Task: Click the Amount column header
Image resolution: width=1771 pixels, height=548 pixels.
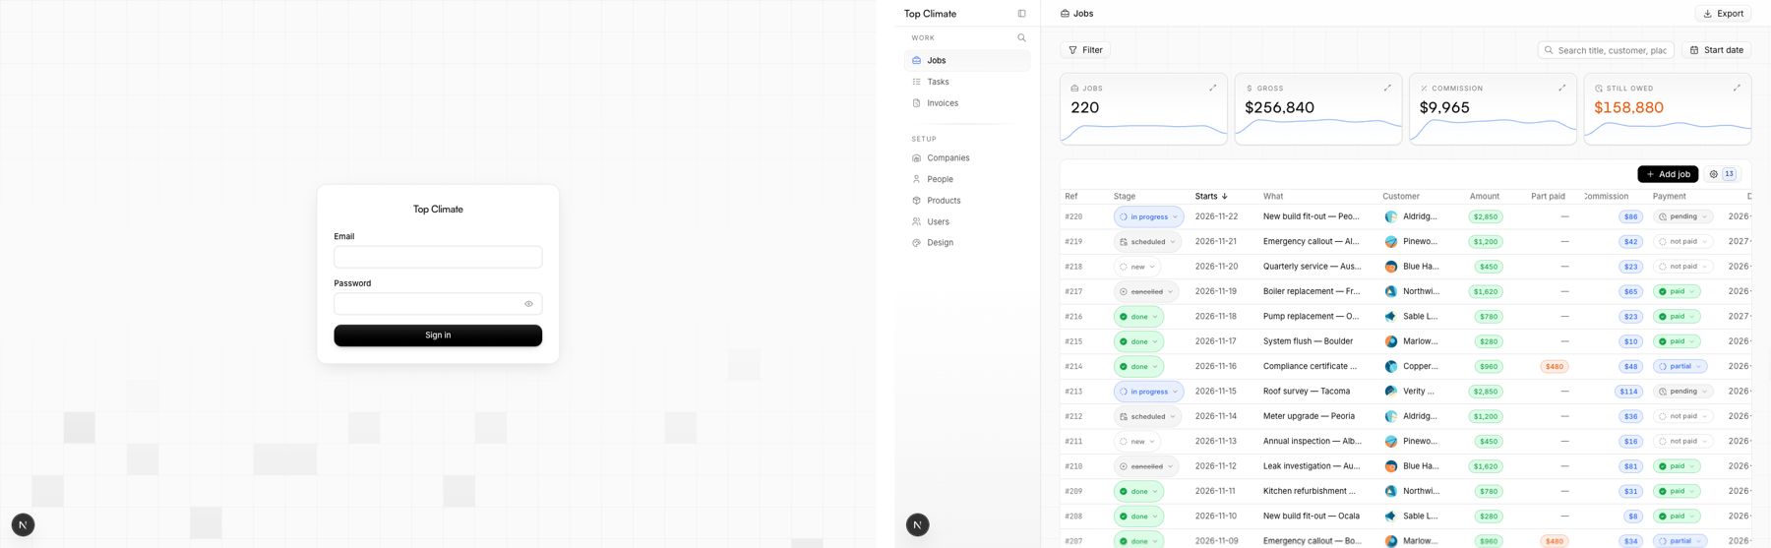Action: click(1484, 196)
